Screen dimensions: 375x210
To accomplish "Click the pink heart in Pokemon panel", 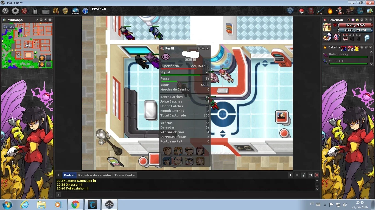I will [x=353, y=20].
